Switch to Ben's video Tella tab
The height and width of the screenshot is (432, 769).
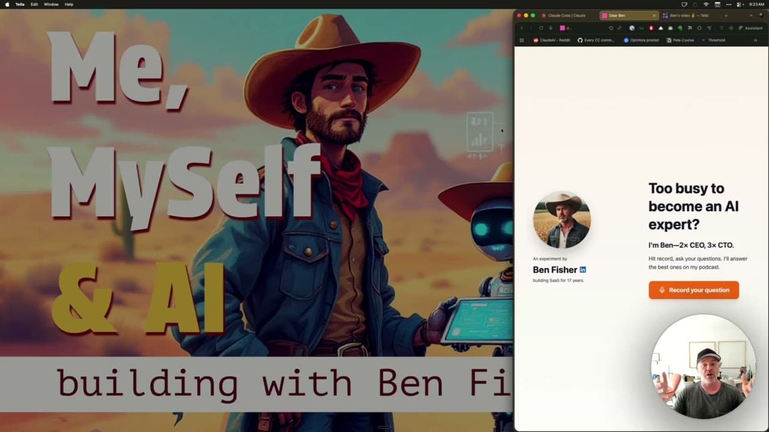688,16
